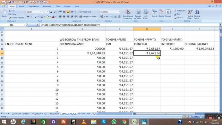Click the Increase Decimal icon
Image resolution: width=222 pixels, height=125 pixels.
115,17
